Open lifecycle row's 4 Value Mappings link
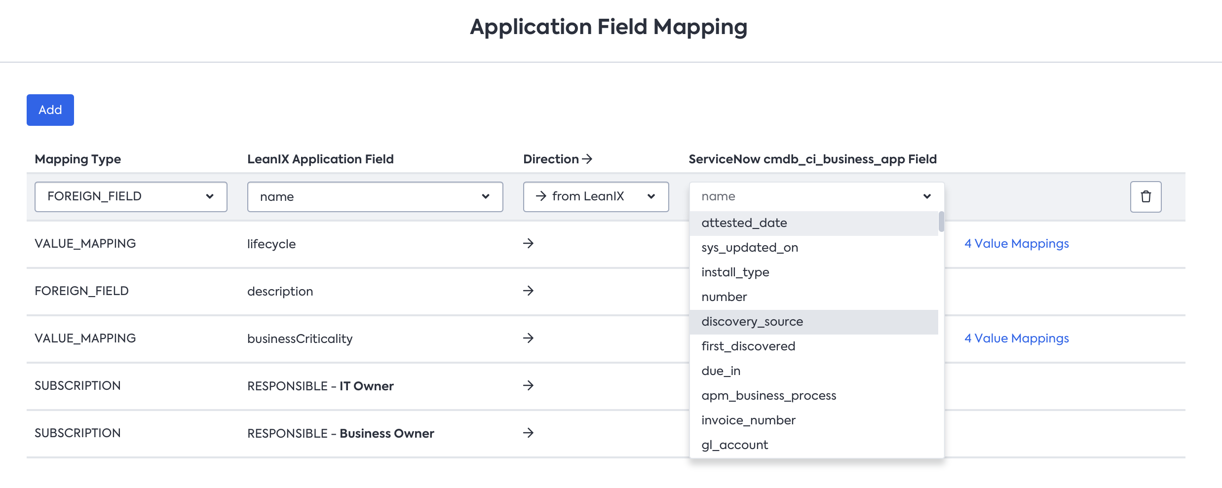Viewport: 1222px width, 488px height. 1017,243
